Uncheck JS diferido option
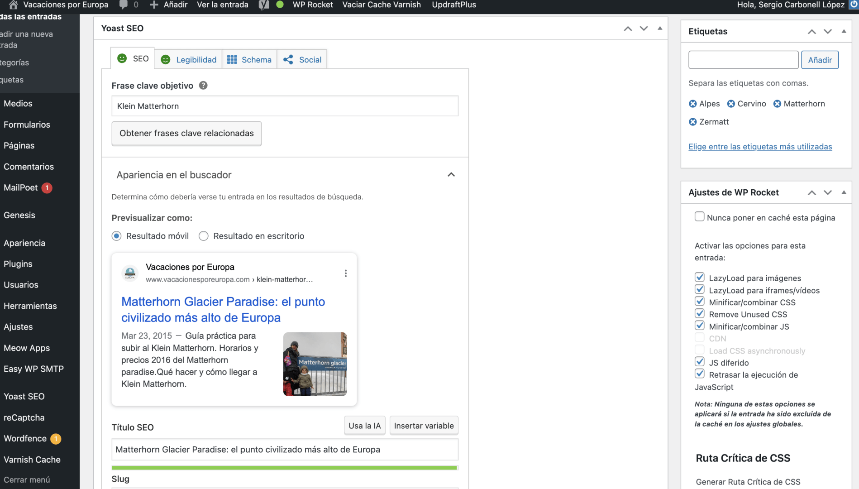The height and width of the screenshot is (489, 859). 700,362
